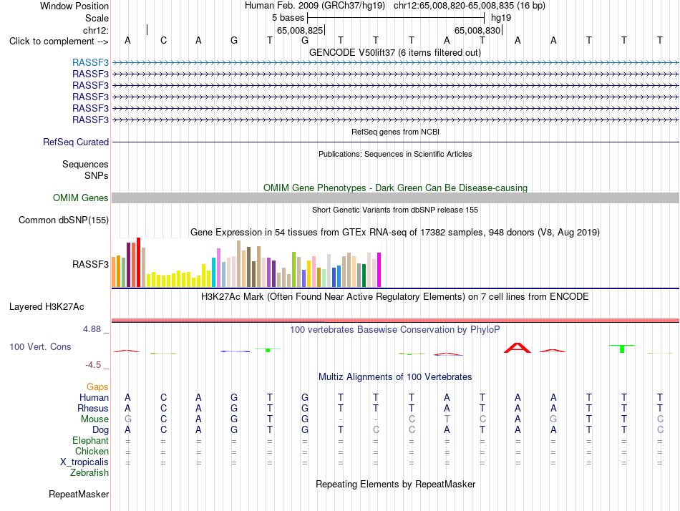Select the Sequences track label
Viewport: 680px width, 511px height.
85,164
